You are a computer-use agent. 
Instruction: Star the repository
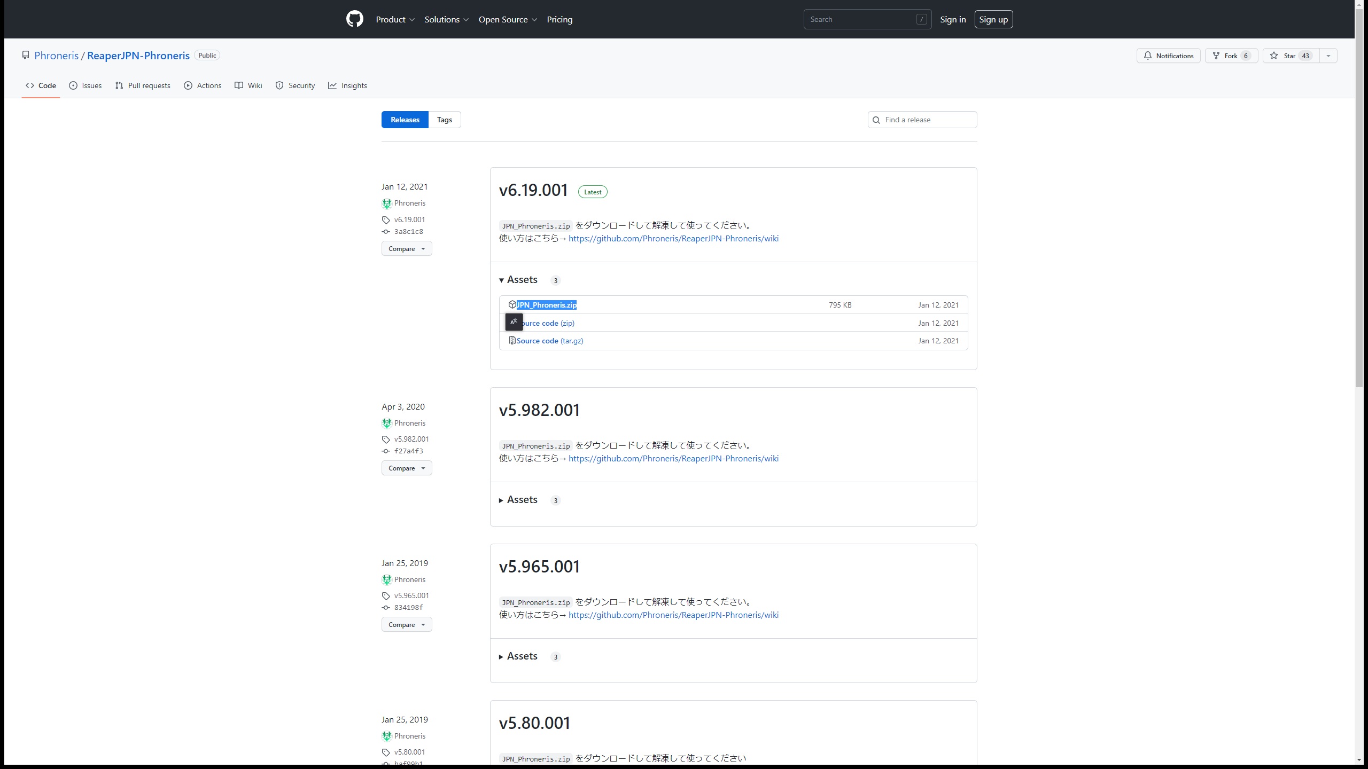(1290, 56)
